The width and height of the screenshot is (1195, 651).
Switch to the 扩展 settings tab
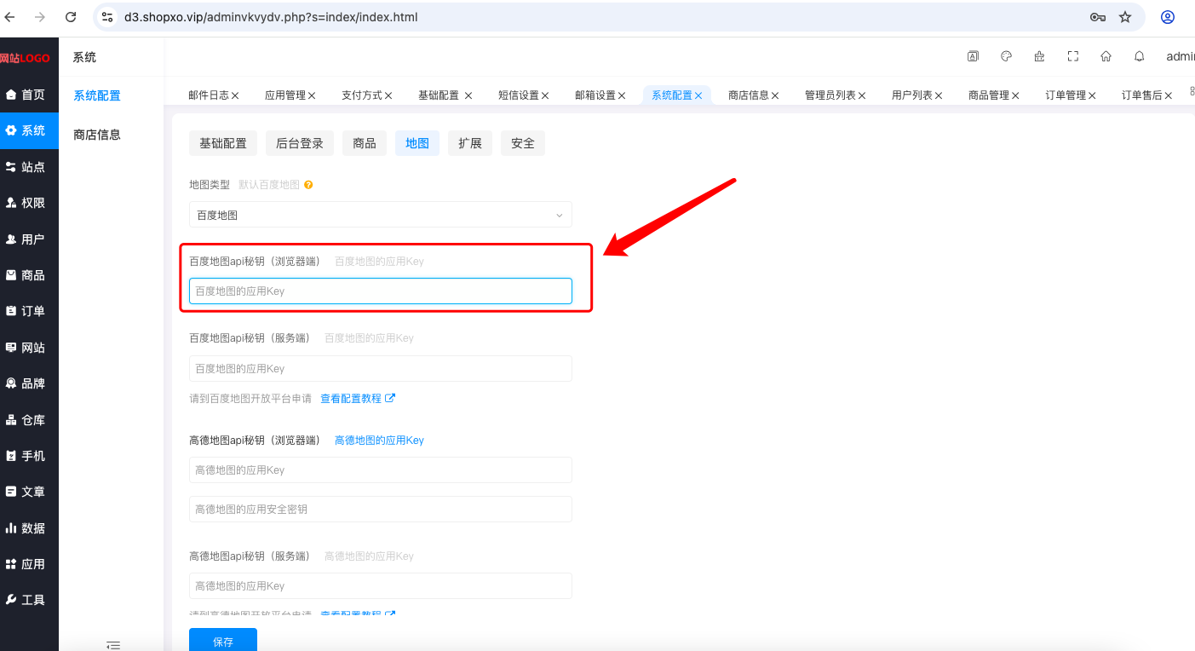[x=470, y=143]
